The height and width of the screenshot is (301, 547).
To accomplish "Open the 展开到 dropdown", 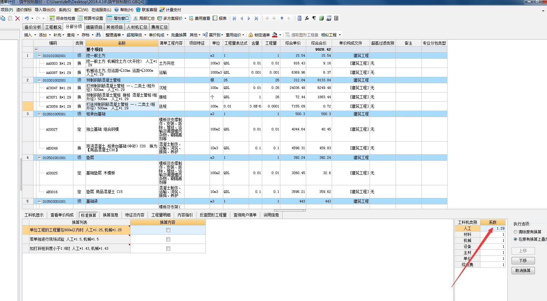I will (x=213, y=35).
